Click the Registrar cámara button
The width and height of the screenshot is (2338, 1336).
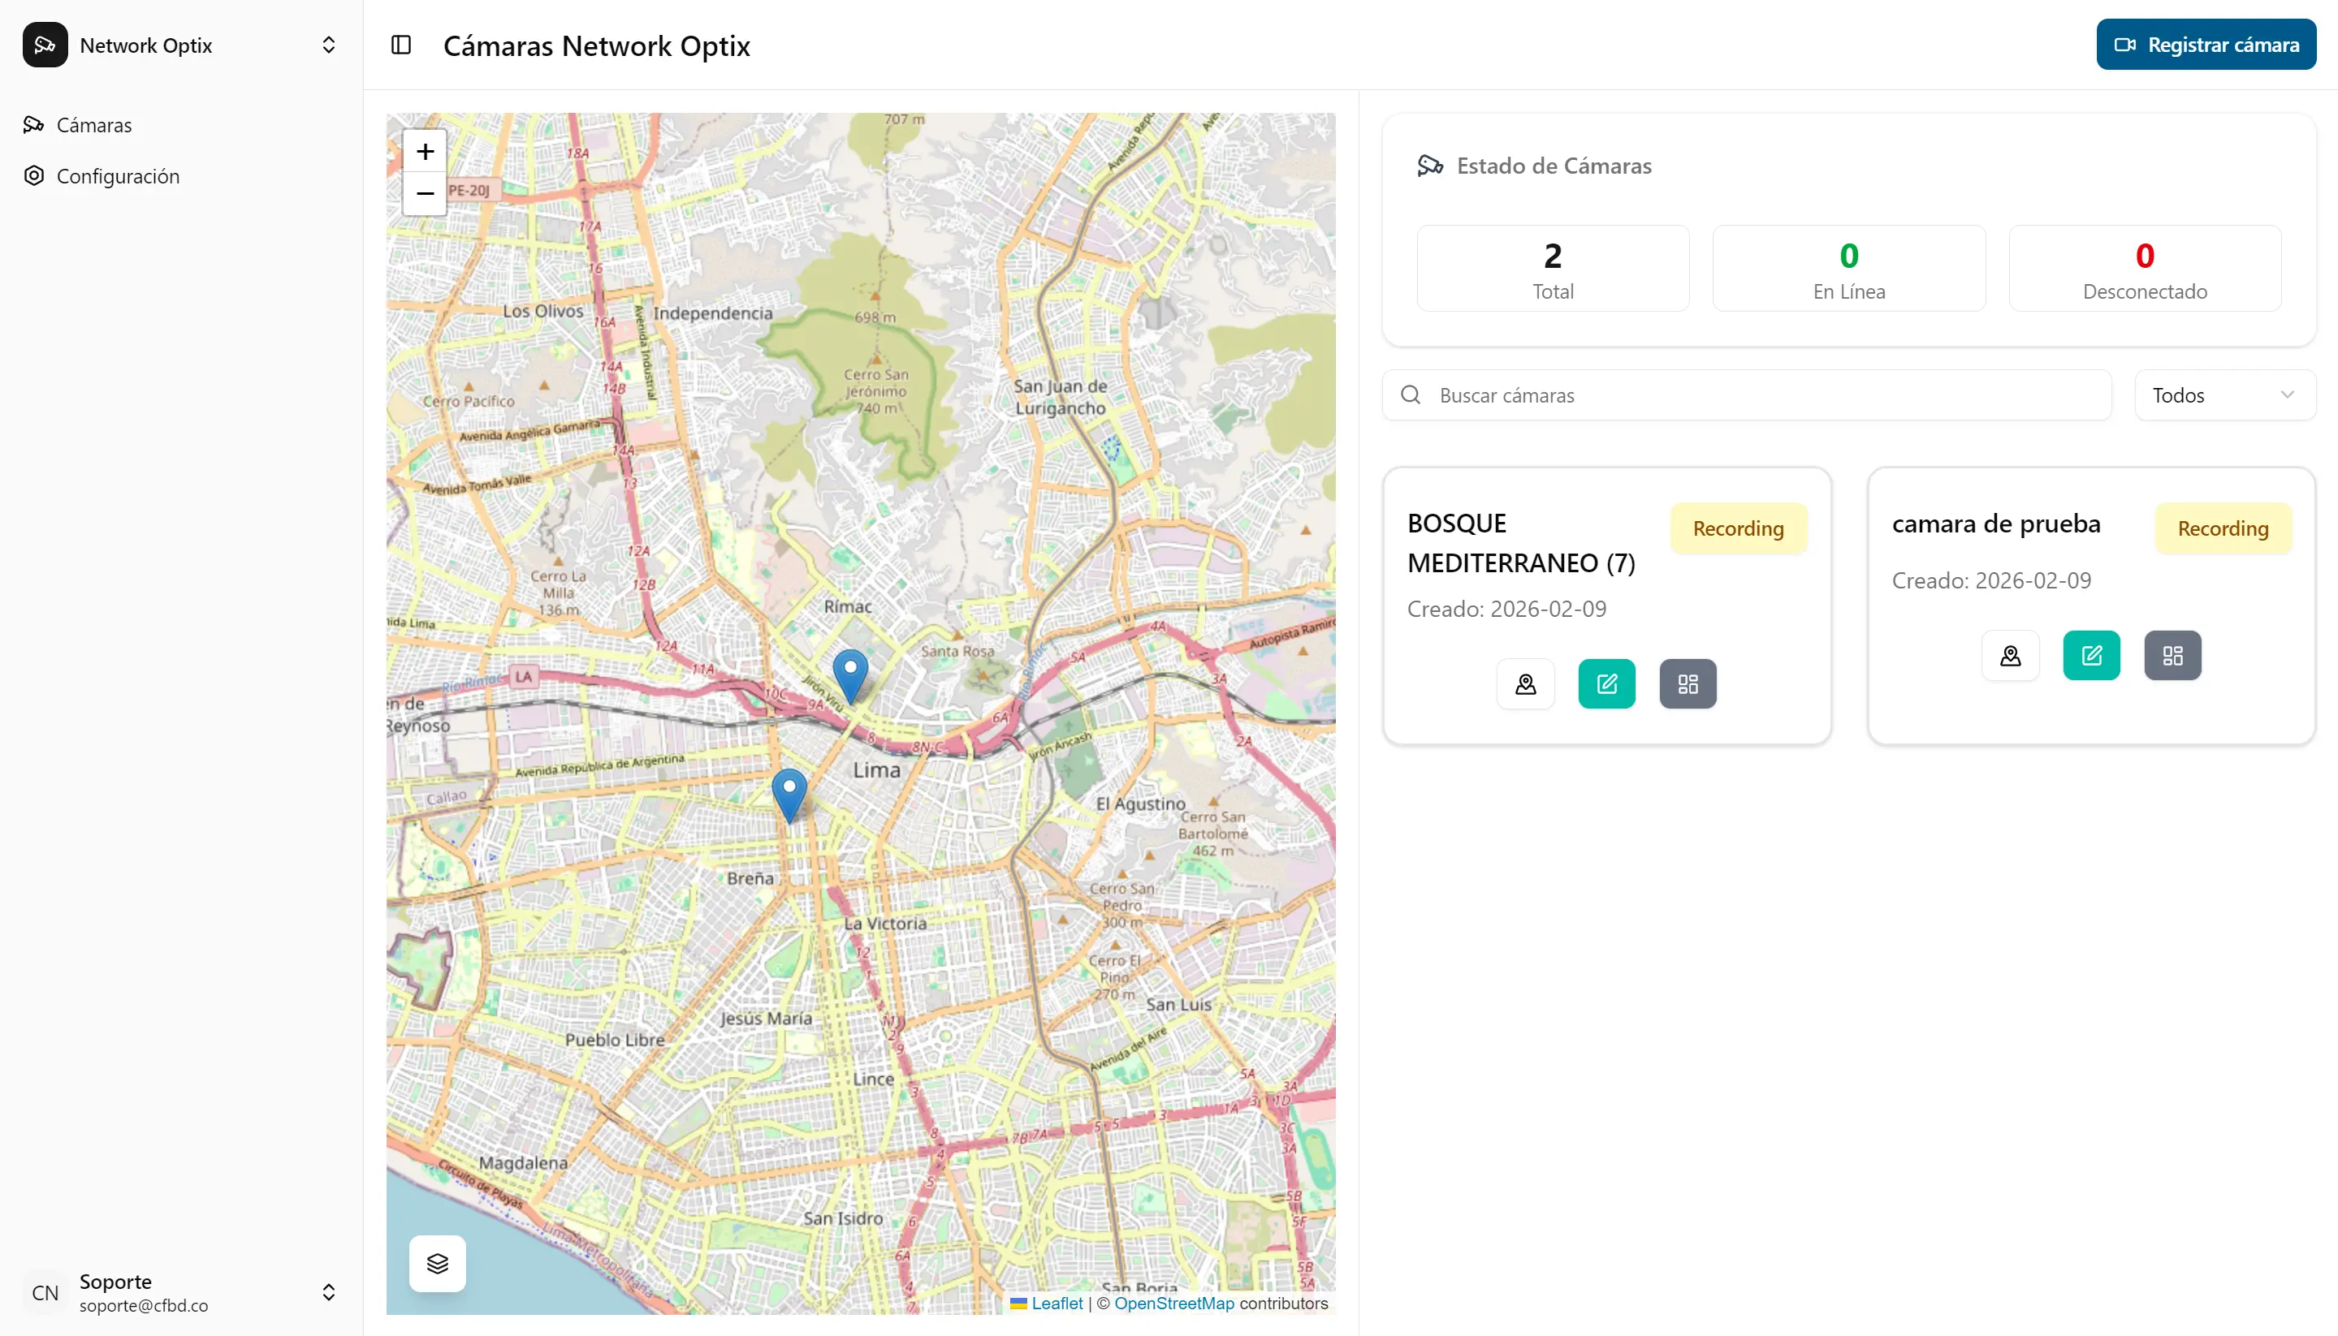[x=2206, y=43]
